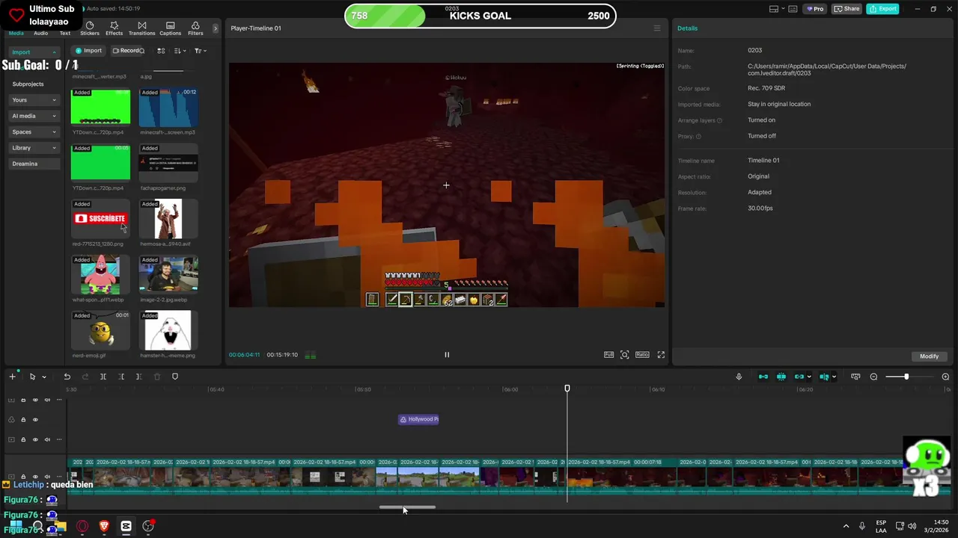Select the Hollywood filter clip on timeline
This screenshot has height=538, width=958.
pos(418,419)
